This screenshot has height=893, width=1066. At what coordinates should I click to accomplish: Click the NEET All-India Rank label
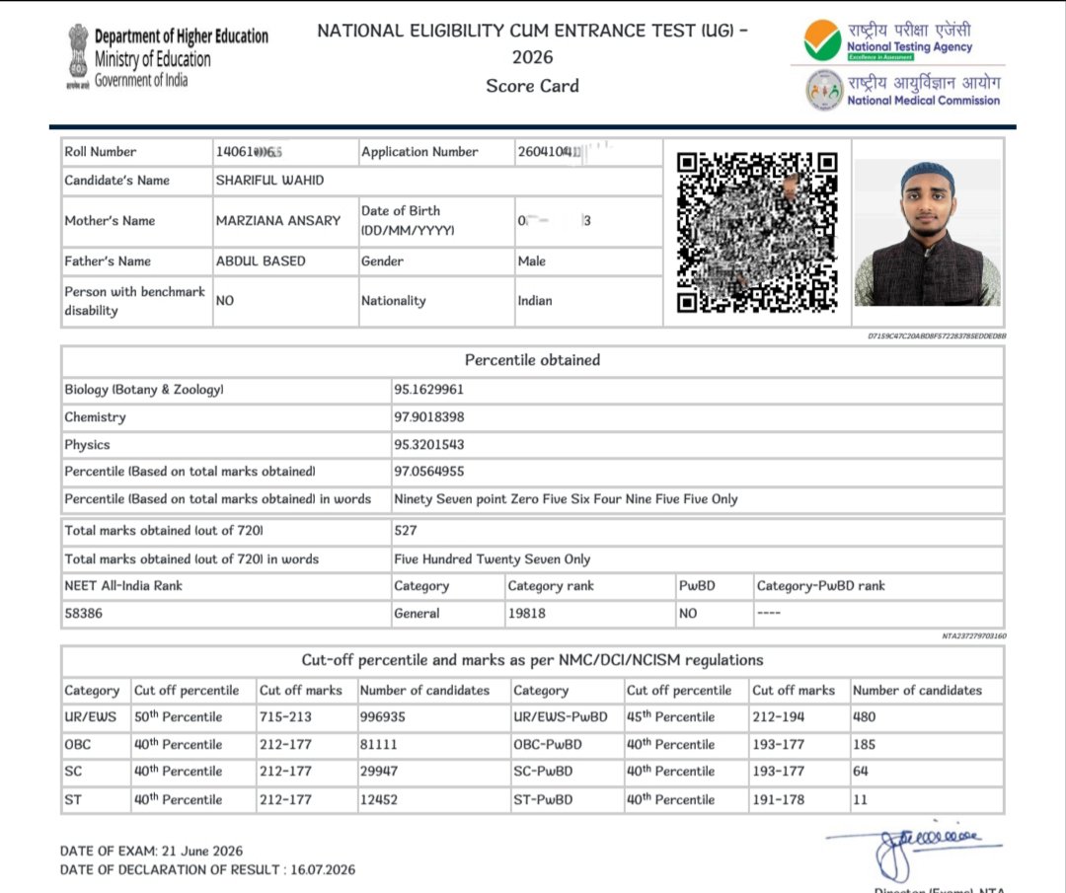123,586
